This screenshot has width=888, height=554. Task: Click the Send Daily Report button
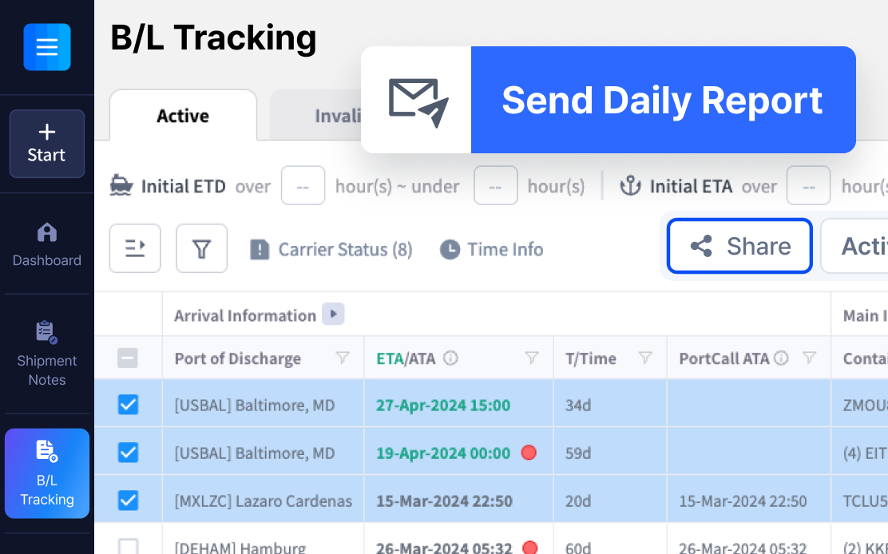click(662, 100)
